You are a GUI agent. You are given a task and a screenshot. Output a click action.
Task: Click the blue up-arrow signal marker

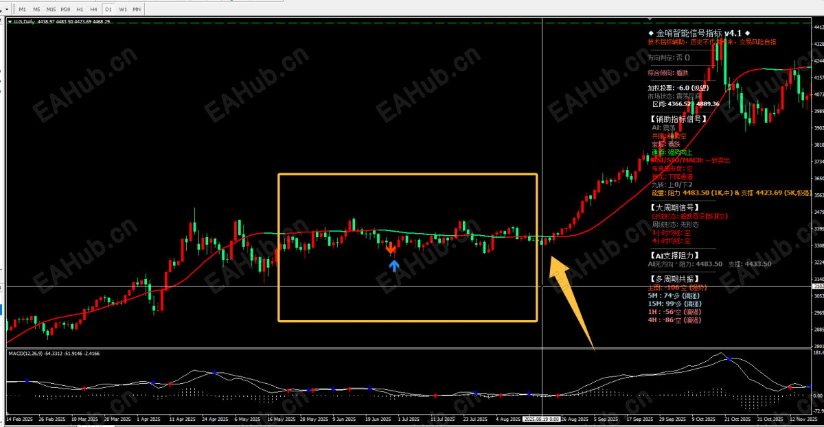pos(393,266)
